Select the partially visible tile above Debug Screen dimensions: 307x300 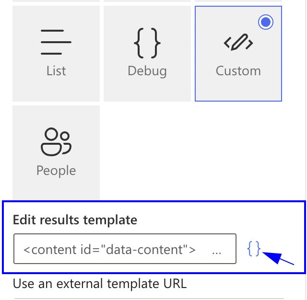(147, 1)
